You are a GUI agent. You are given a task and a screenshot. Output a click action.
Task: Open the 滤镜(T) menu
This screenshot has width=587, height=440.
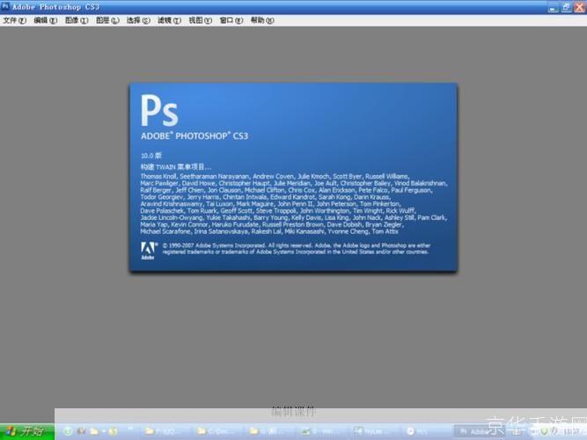[169, 20]
